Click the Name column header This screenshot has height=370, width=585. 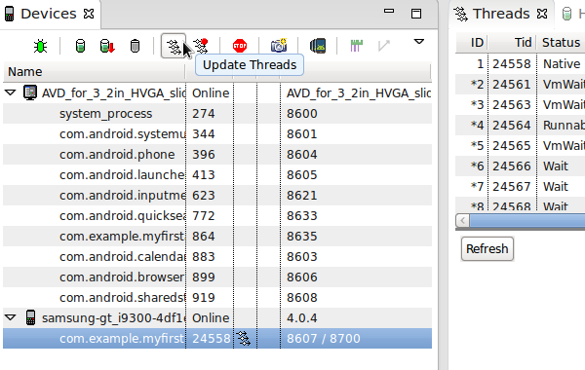click(x=94, y=71)
